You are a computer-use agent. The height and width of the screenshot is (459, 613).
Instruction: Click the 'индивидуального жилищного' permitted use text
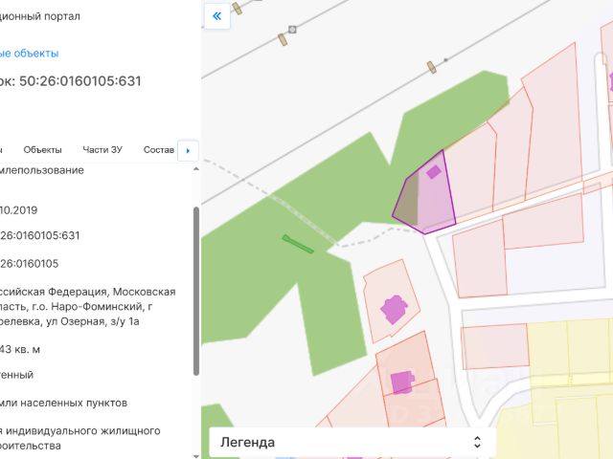pos(83,430)
